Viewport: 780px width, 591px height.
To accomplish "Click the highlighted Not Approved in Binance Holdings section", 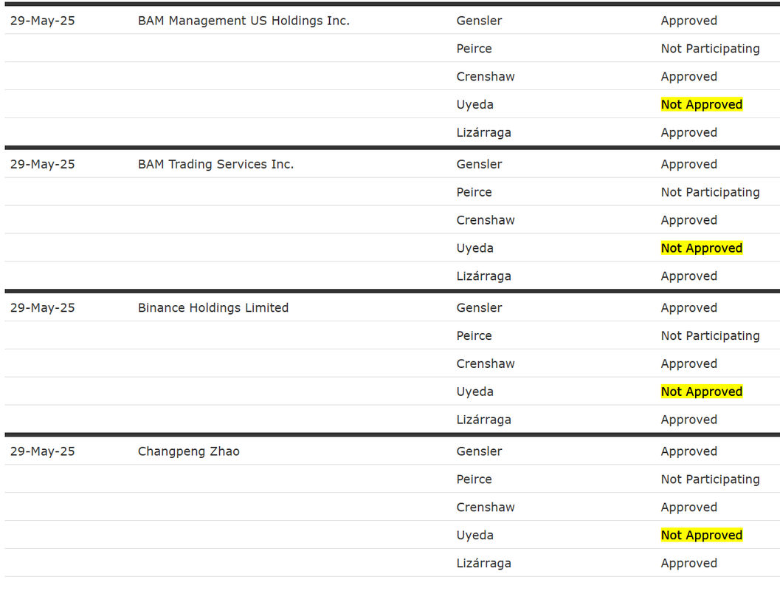I will (x=701, y=392).
